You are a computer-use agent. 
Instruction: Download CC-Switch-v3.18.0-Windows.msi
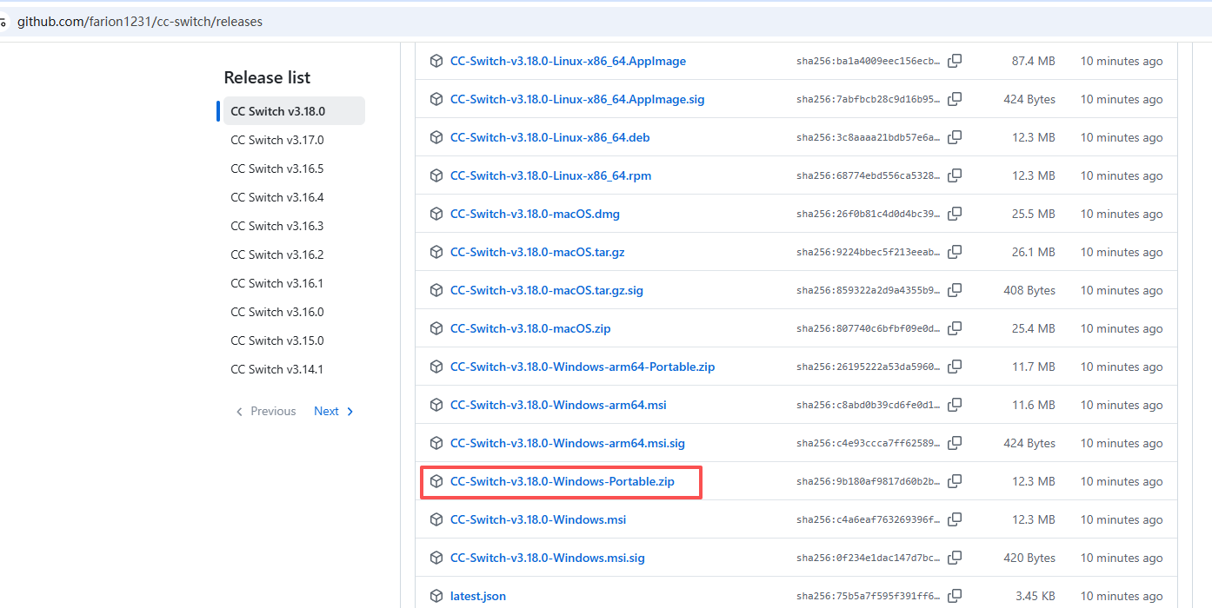coord(538,519)
